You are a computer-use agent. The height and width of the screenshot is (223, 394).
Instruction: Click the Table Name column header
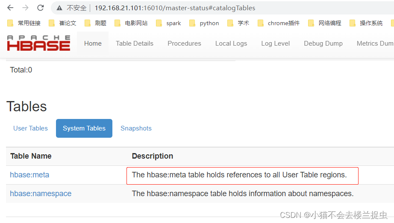[x=31, y=156]
